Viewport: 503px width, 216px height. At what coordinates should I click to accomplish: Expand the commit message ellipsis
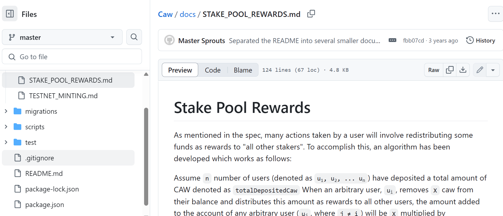point(392,40)
